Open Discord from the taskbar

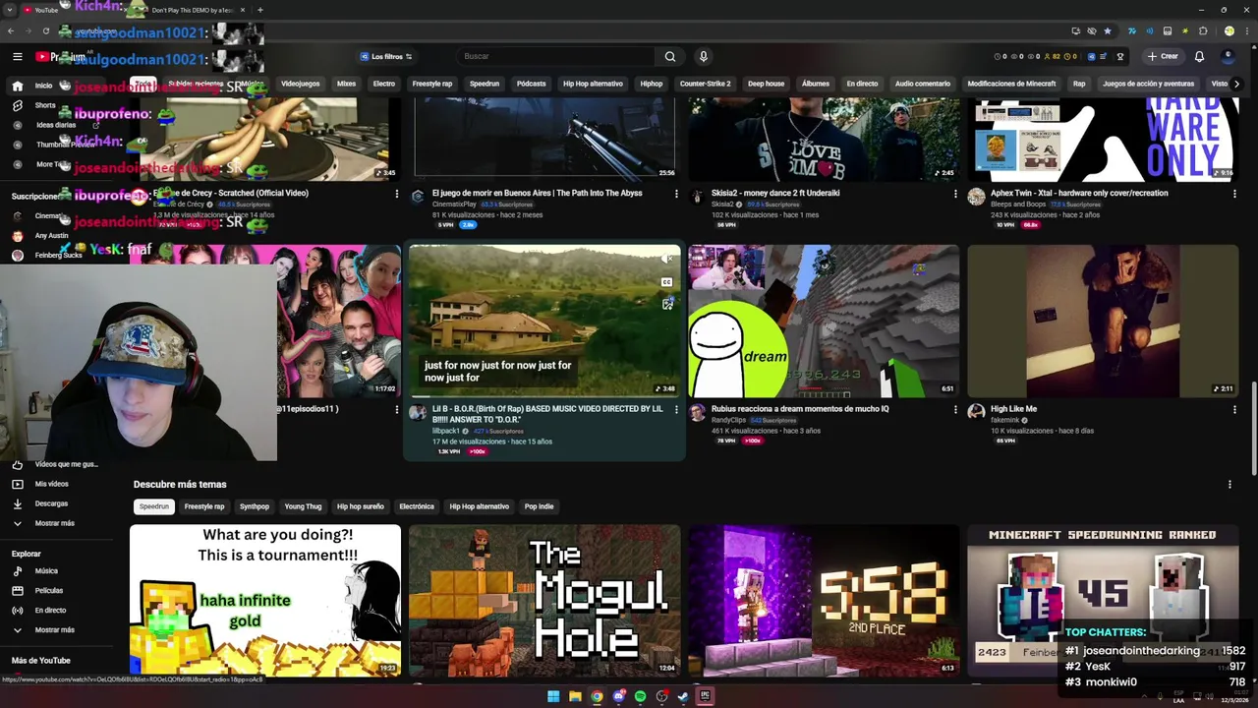618,696
